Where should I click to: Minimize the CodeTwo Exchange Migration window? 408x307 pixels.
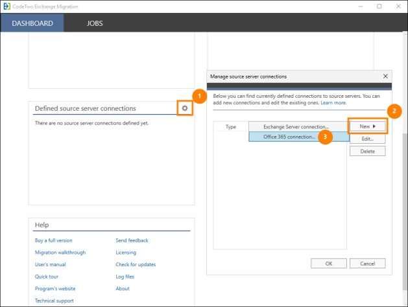pyautogui.click(x=361, y=6)
